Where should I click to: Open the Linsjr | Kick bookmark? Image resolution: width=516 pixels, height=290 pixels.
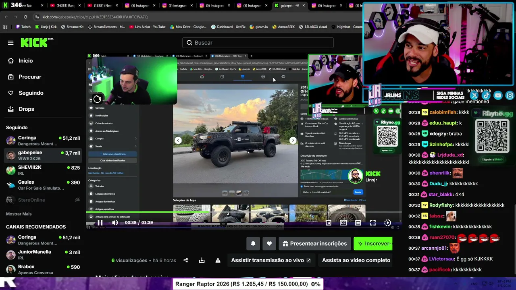pyautogui.click(x=46, y=27)
